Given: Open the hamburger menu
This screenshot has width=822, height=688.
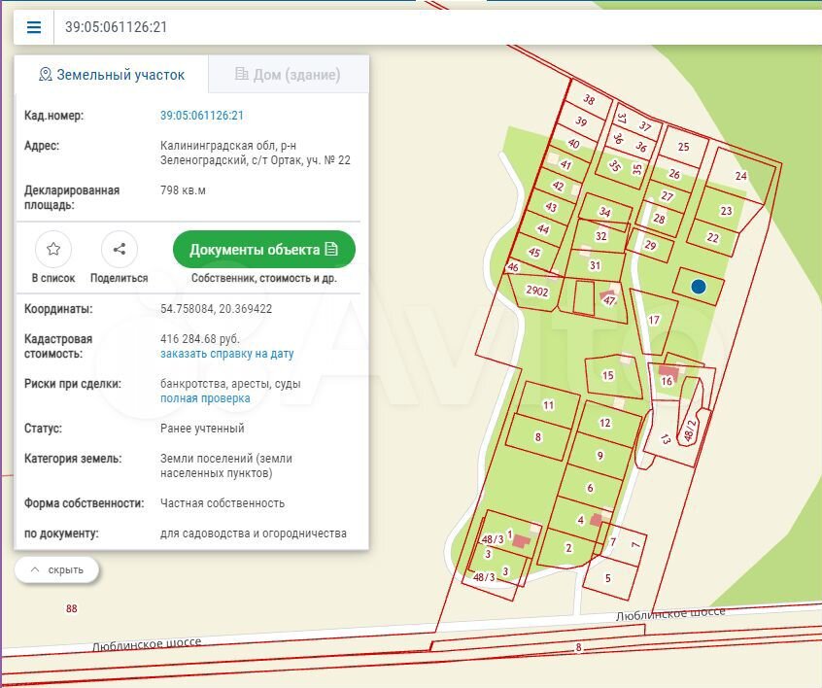Looking at the screenshot, I should (34, 27).
